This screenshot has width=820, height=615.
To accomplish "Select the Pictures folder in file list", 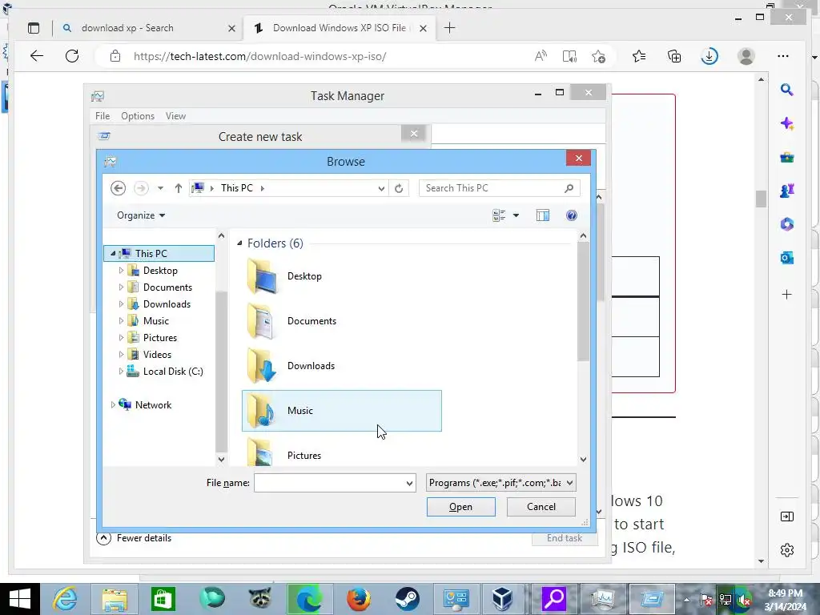I will click(x=342, y=453).
